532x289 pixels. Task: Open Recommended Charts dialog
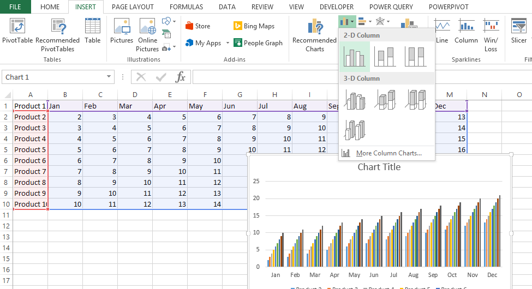click(314, 35)
